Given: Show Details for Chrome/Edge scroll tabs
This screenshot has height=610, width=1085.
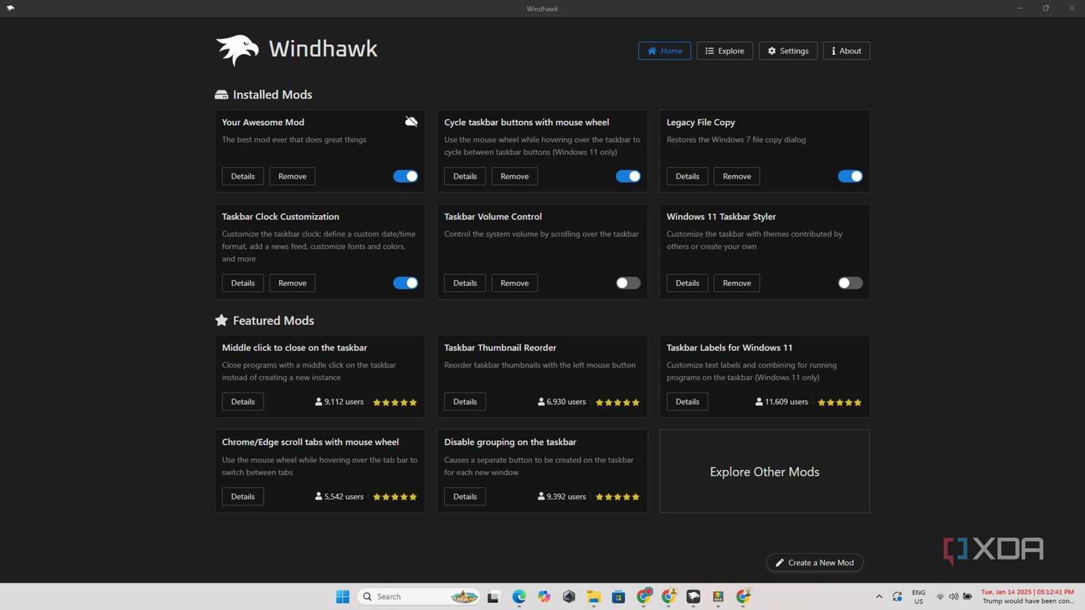Looking at the screenshot, I should pyautogui.click(x=243, y=496).
